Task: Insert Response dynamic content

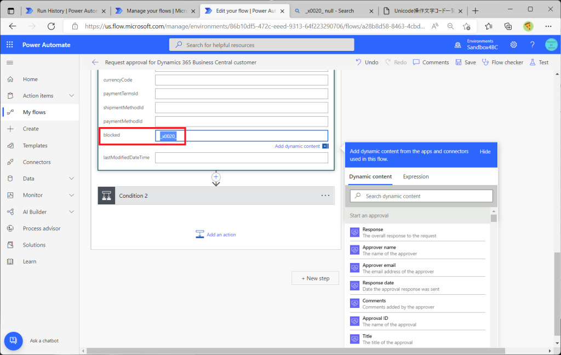Action: 417,233
